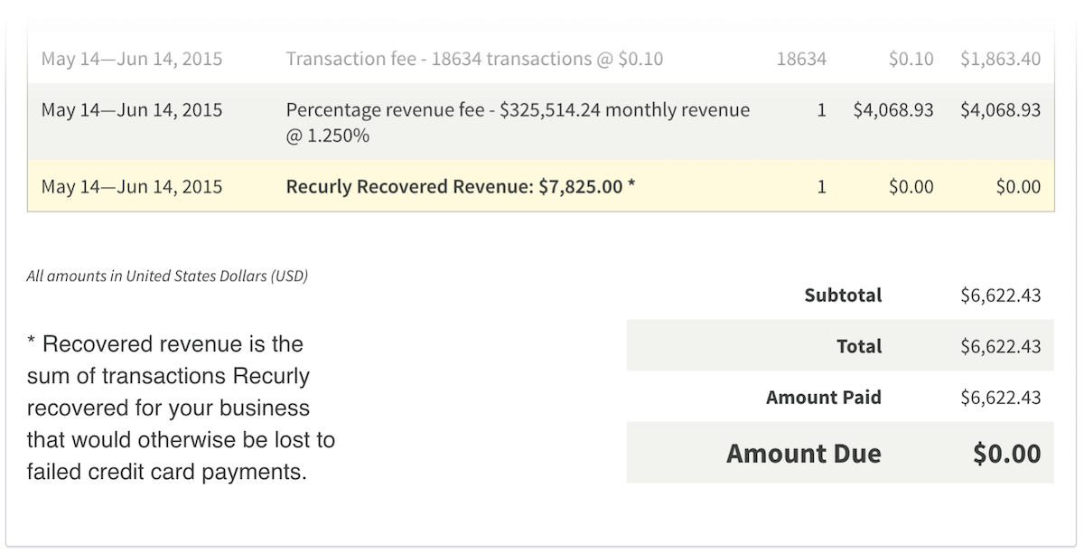Click the USD currency note
1084x554 pixels.
167,276
